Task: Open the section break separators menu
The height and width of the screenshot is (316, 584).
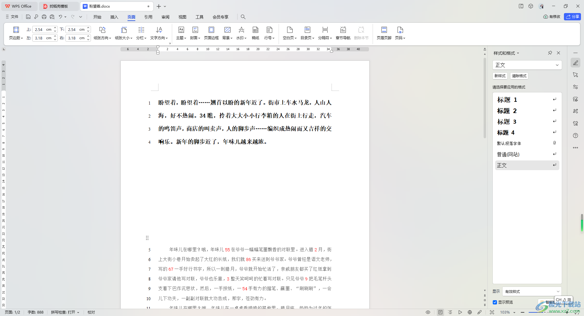Action: coord(325,33)
